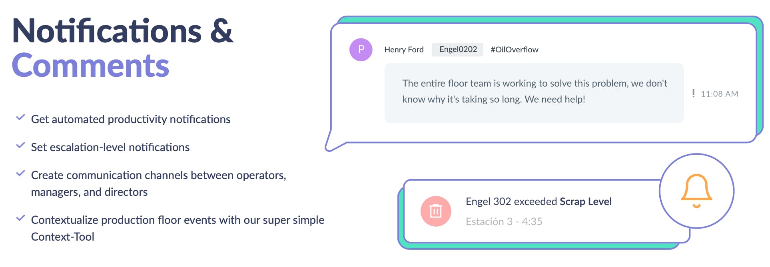
Task: Open the Engel 302 Scrap Level alert
Action: tap(538, 201)
